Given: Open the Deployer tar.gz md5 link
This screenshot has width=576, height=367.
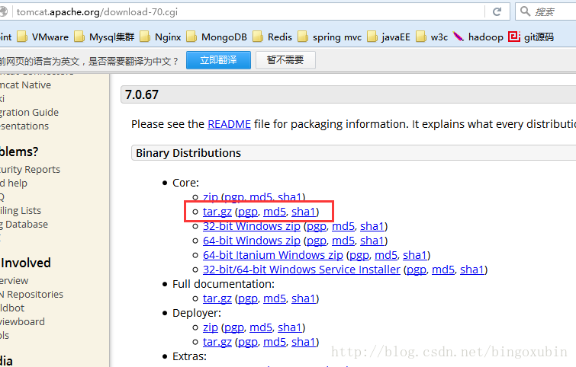Looking at the screenshot, I should coord(275,342).
